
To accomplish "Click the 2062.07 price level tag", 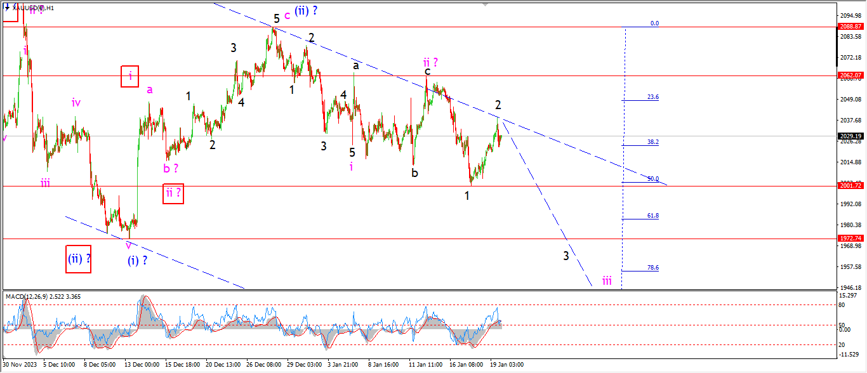I will 850,75.
